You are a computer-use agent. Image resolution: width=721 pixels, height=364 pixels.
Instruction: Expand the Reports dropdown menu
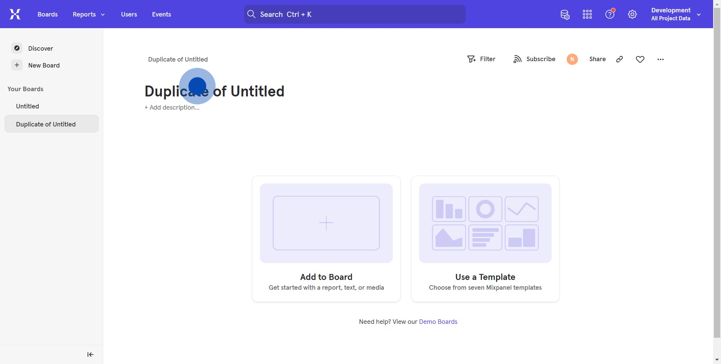click(89, 14)
